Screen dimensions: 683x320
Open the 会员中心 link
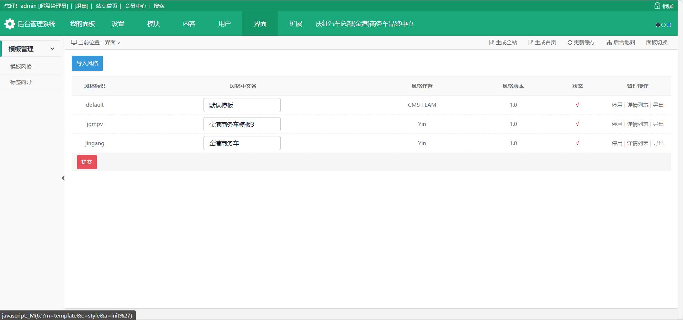(x=135, y=6)
